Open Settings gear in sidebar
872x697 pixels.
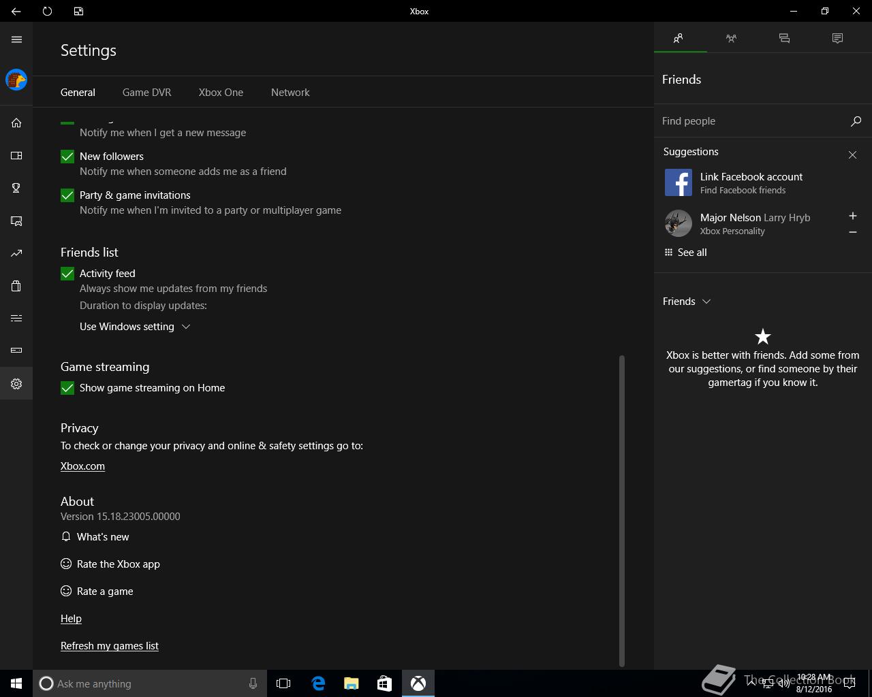(x=16, y=384)
